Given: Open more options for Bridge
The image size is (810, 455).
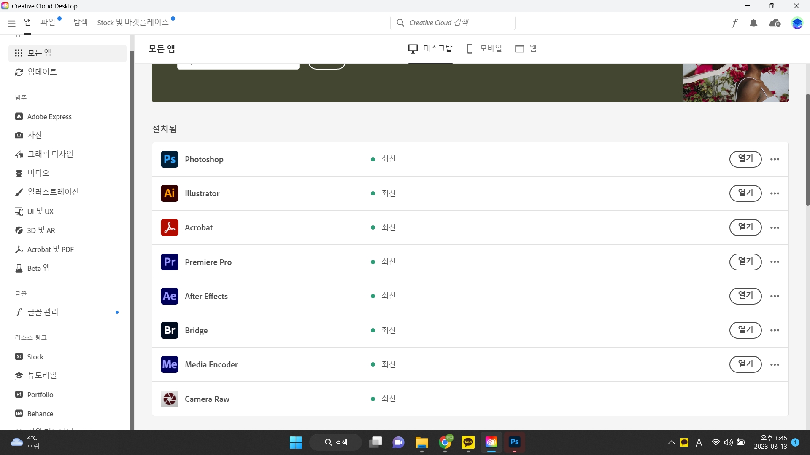Looking at the screenshot, I should coord(775,330).
